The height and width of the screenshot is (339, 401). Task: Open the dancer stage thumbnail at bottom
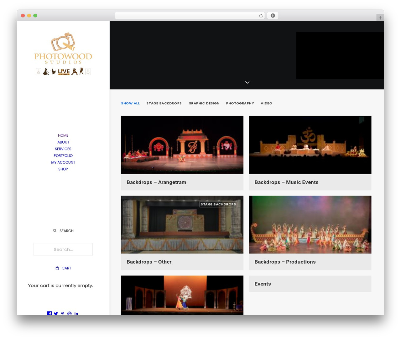(182, 295)
